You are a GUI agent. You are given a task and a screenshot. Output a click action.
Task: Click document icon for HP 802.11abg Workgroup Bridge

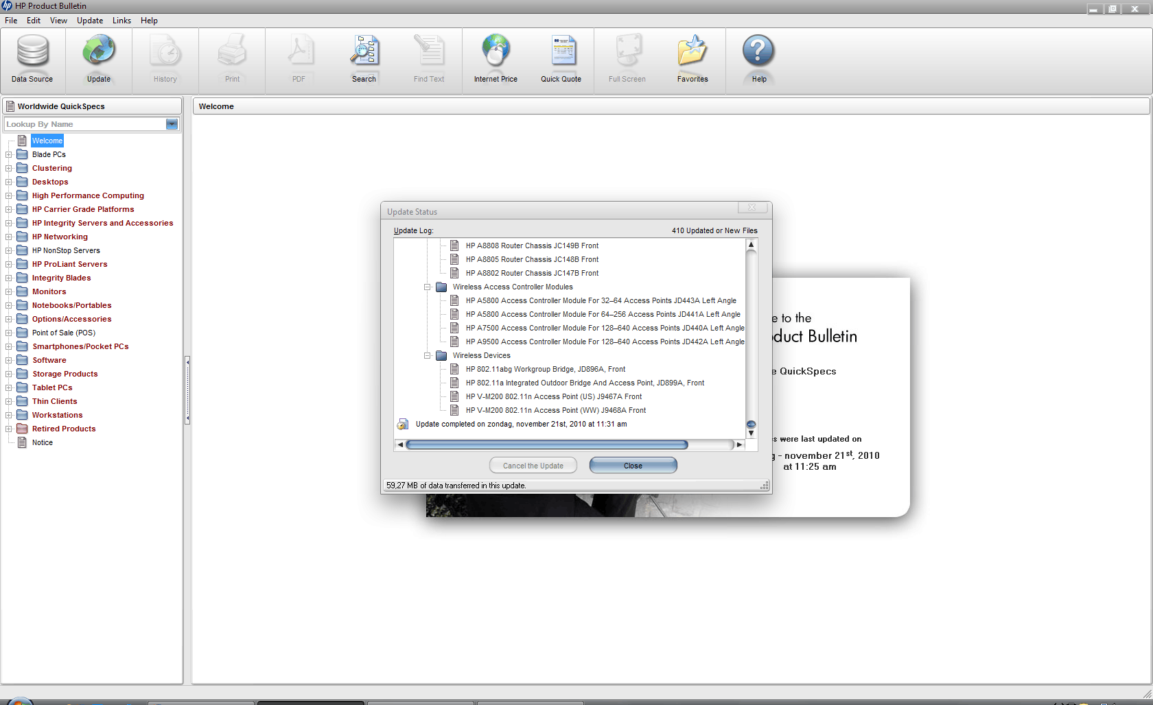click(454, 369)
